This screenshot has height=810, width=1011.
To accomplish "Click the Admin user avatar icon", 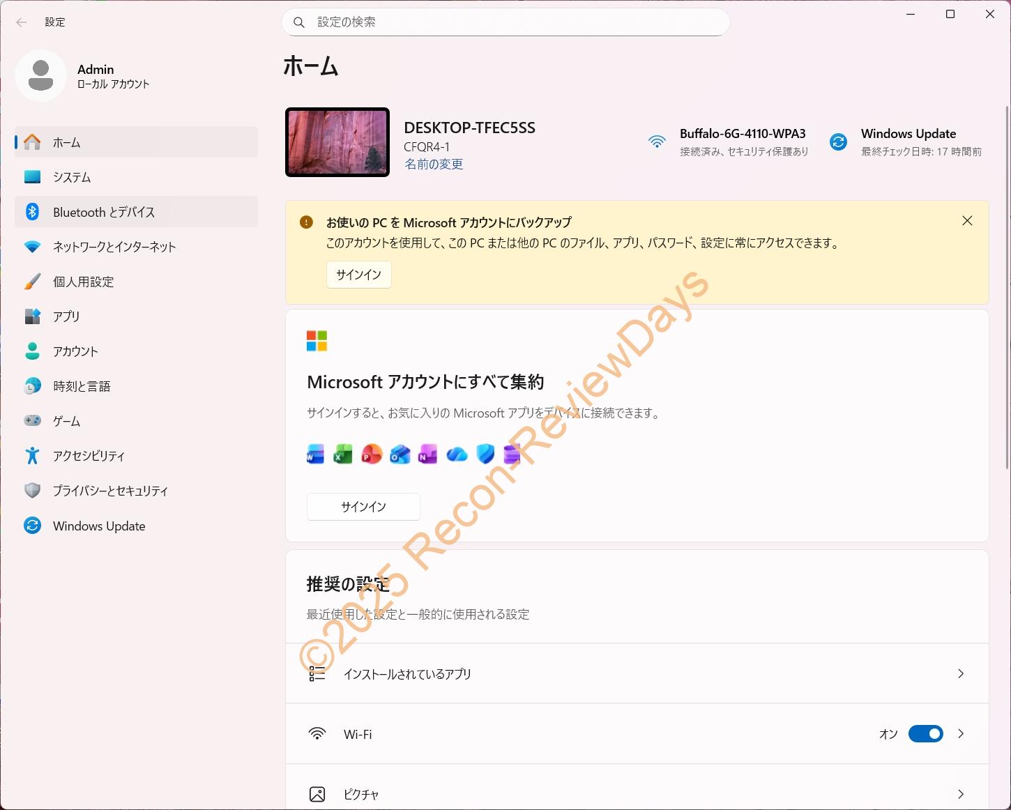I will (40, 76).
